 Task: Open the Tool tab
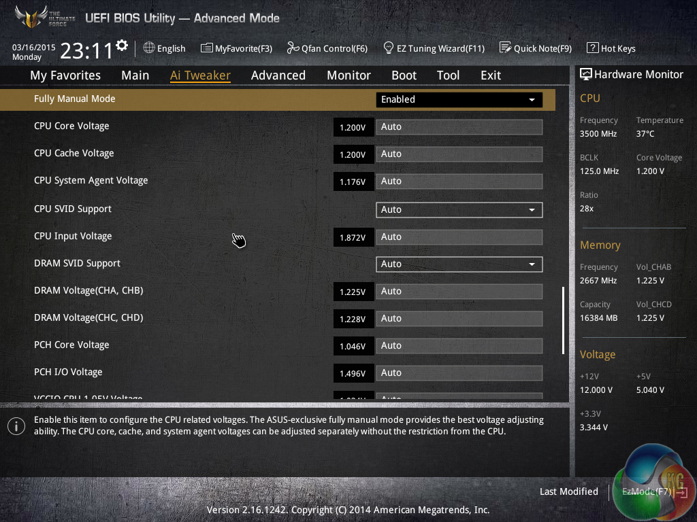(x=448, y=75)
